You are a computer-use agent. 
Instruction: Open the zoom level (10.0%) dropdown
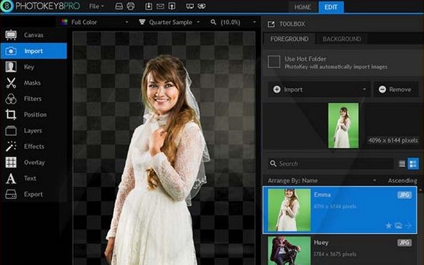coord(233,22)
